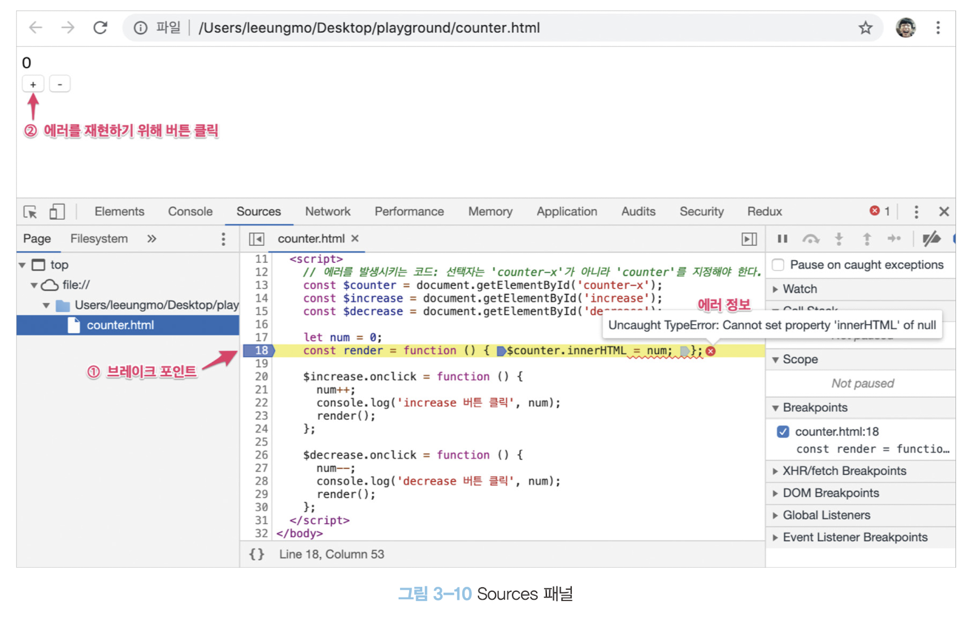Screen dimensions: 973x619
Task: Click the red error count indicator
Action: (x=880, y=211)
